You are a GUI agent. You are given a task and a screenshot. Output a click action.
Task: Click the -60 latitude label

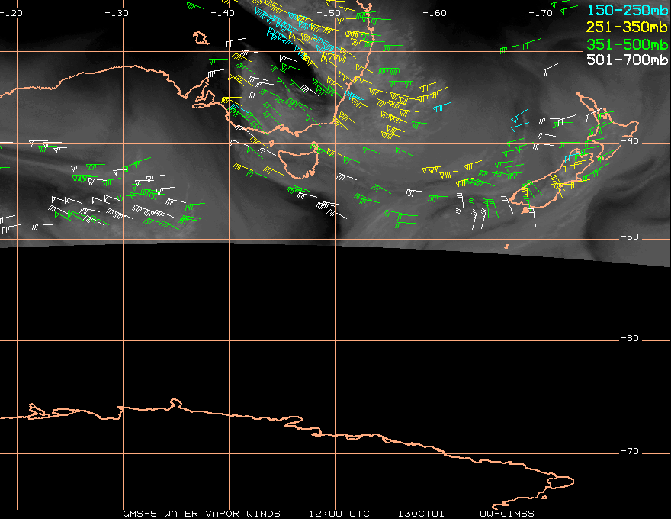click(x=630, y=338)
